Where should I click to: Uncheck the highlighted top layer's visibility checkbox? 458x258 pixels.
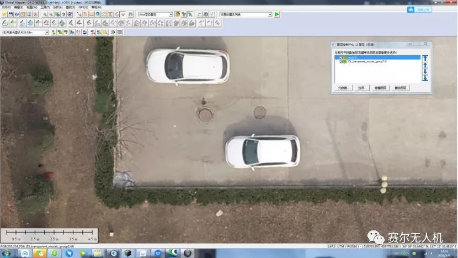coord(341,57)
